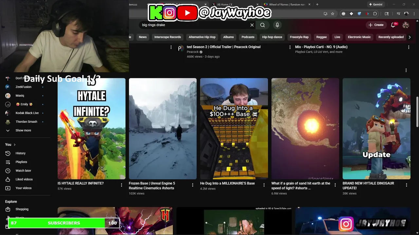Select the Recently uploaded chip
The width and height of the screenshot is (419, 235).
(x=391, y=37)
